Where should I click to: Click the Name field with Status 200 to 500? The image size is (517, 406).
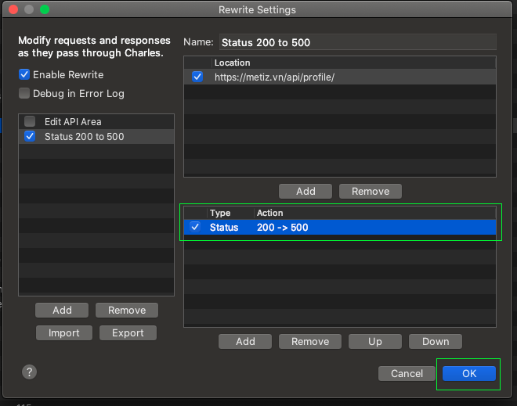[358, 42]
